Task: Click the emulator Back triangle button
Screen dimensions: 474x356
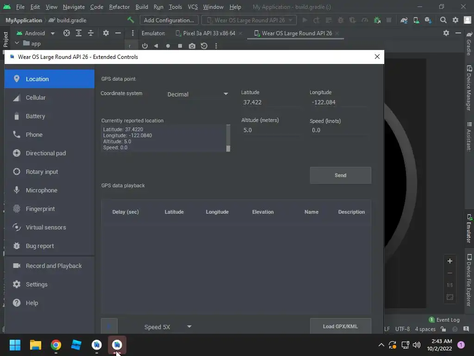Action: 156,46
